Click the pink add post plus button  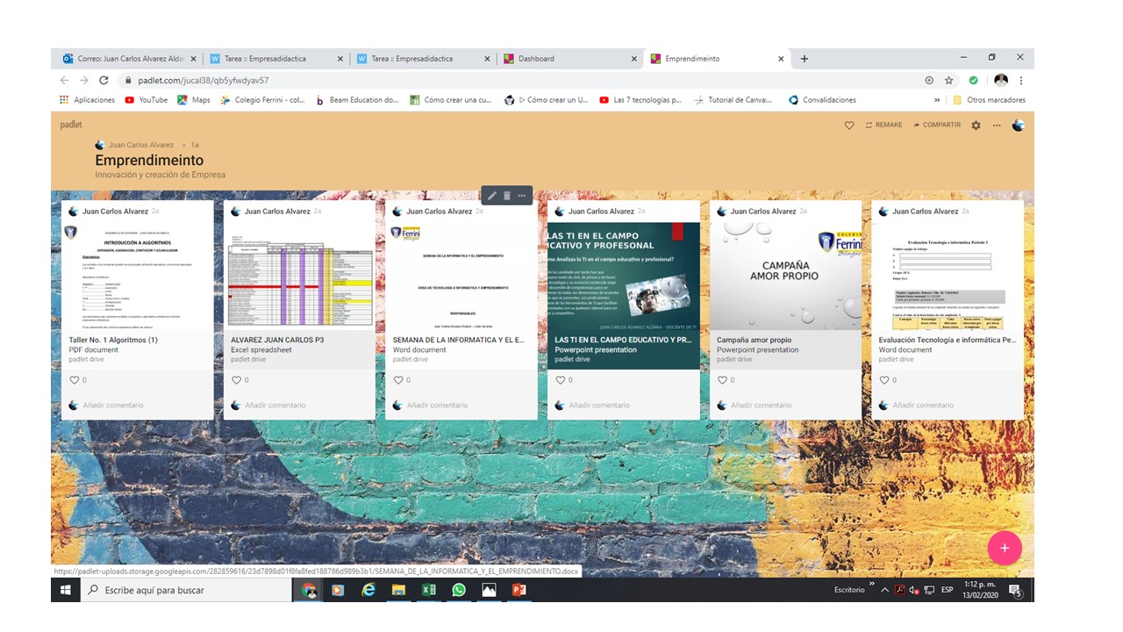[x=1005, y=548]
